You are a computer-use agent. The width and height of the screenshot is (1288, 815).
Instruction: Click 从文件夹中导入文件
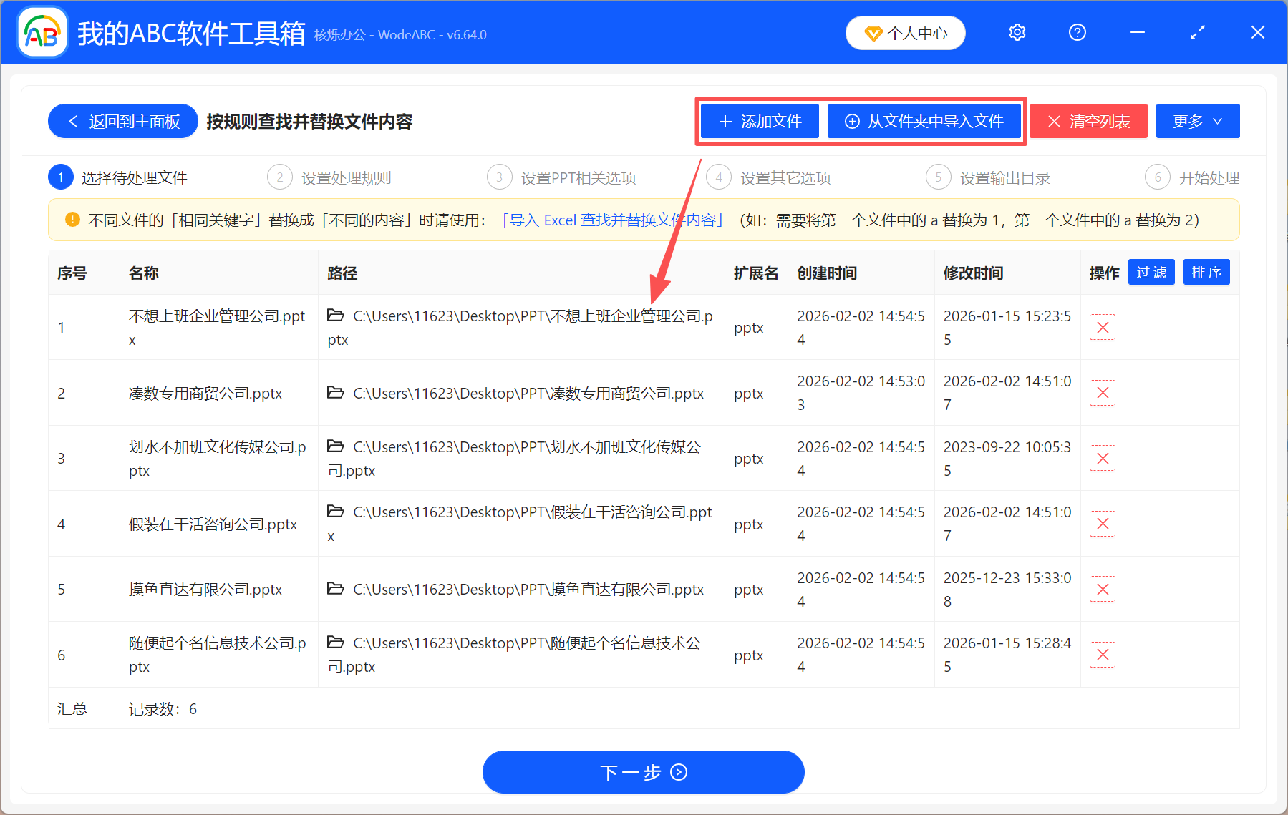[924, 121]
